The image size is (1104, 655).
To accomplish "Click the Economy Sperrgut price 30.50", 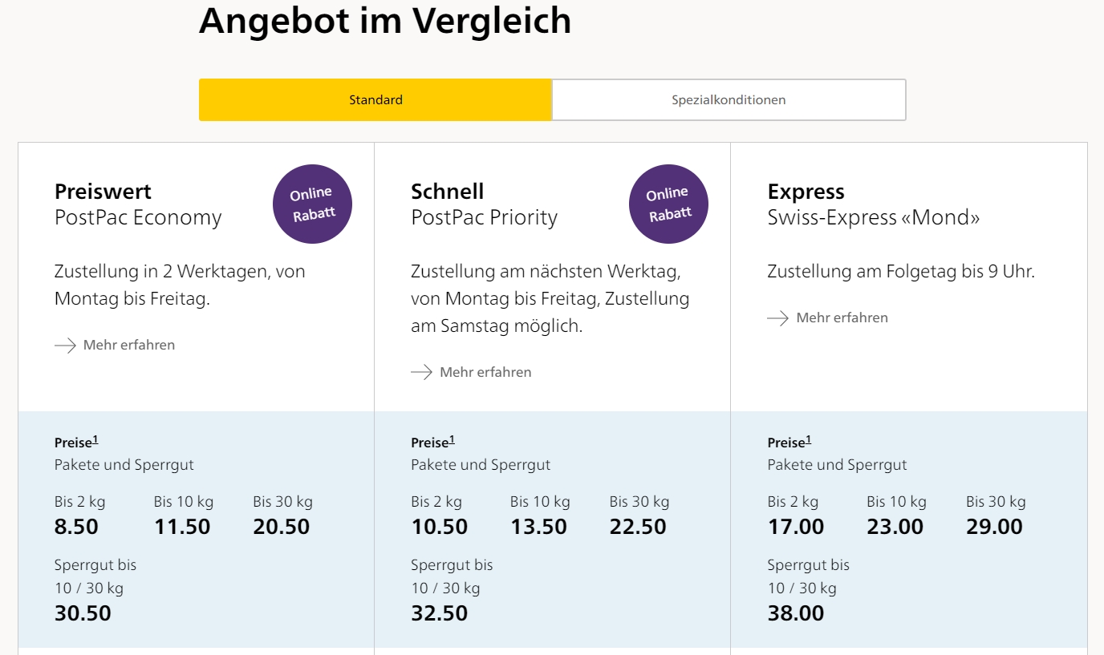I will tap(83, 613).
